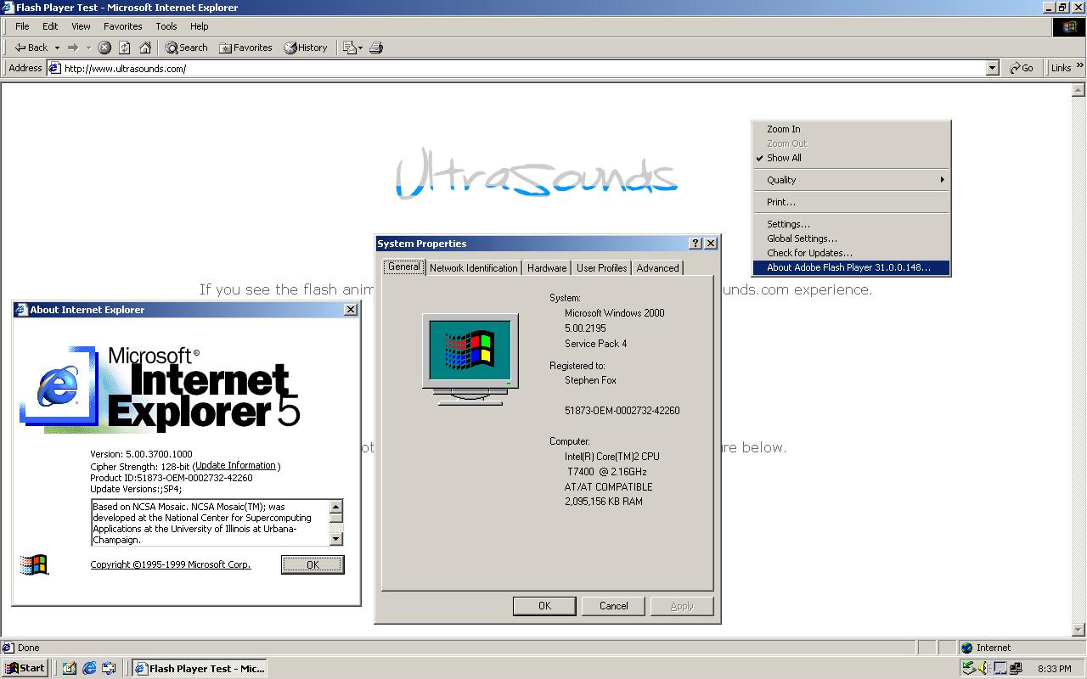Viewport: 1087px width, 679px height.
Task: Launch Internet Explorer from quick launch
Action: 89,668
